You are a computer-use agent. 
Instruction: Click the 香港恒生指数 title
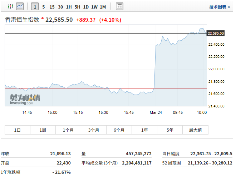pyautogui.click(x=22, y=20)
